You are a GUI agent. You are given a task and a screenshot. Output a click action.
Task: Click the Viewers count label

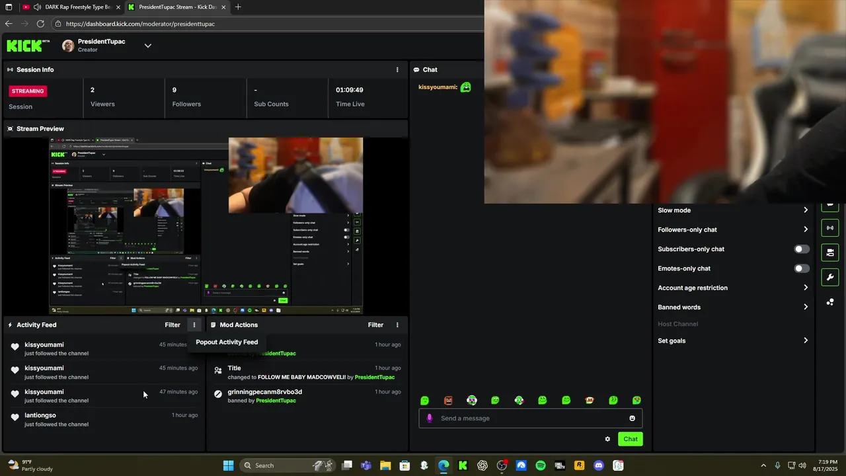coord(102,104)
